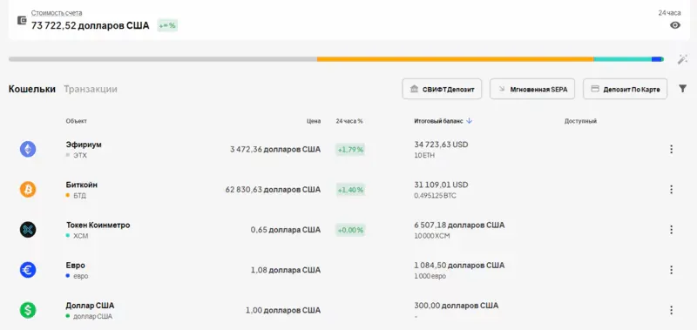Open the filter funnel icon
Viewport: 697px width, 330px height.
[683, 89]
